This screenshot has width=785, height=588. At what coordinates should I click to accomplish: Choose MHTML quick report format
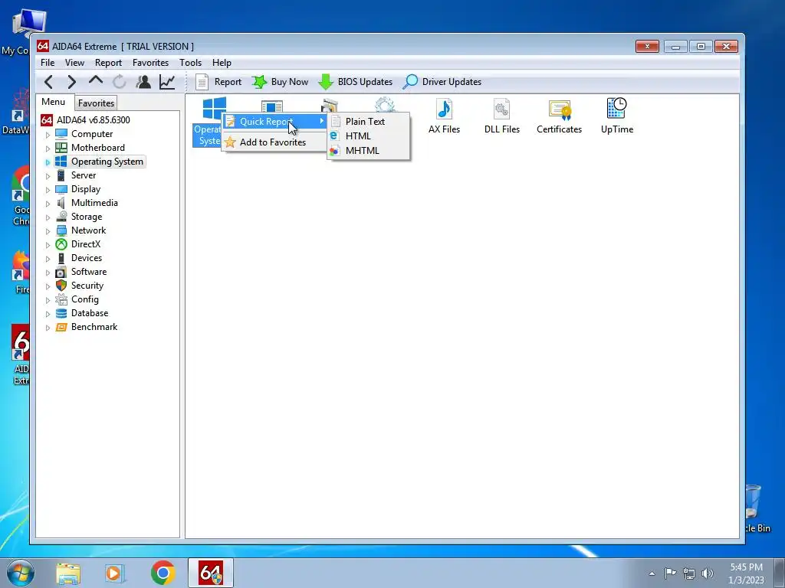coord(368,151)
